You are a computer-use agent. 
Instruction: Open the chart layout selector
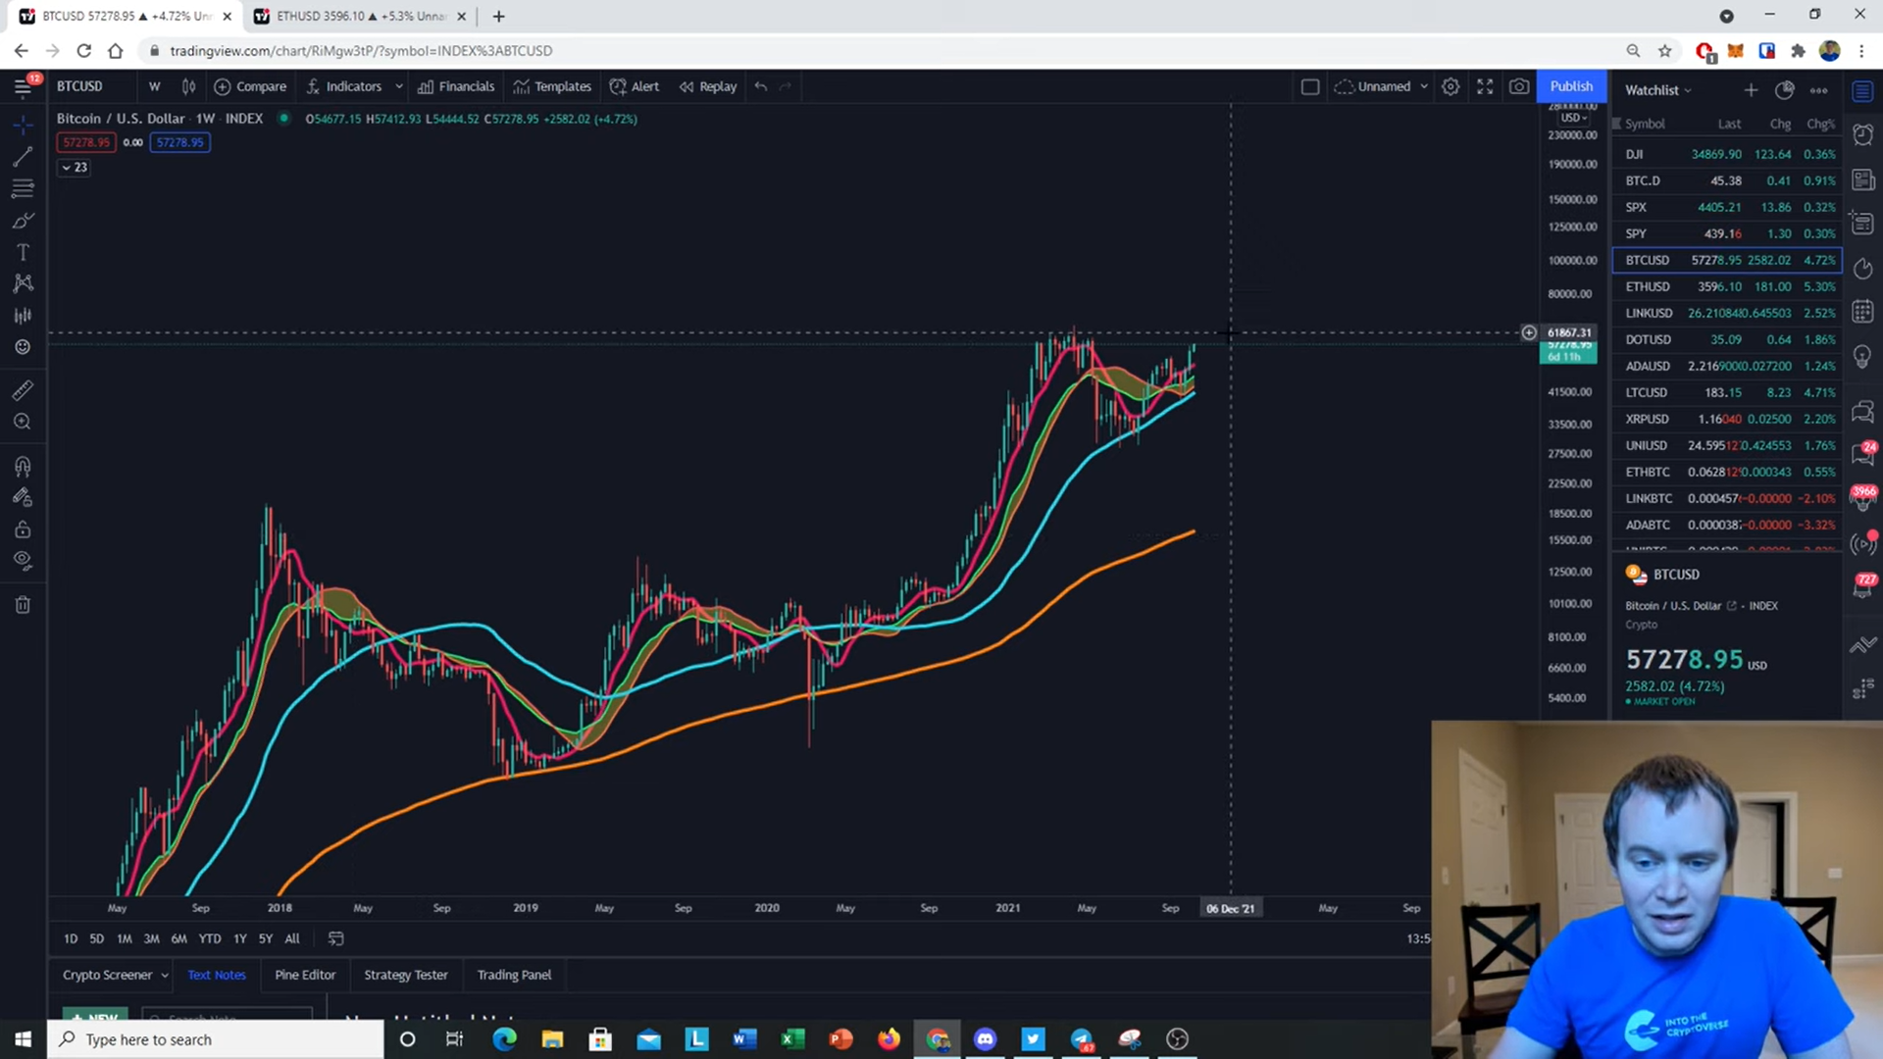point(1310,86)
